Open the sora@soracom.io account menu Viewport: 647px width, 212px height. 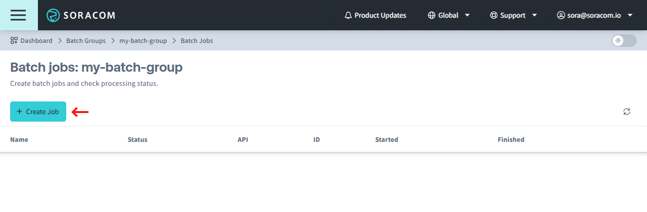[595, 15]
